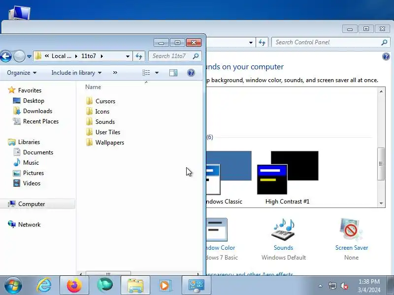Sort files by the Name column header
The image size is (394, 295).
tap(93, 87)
